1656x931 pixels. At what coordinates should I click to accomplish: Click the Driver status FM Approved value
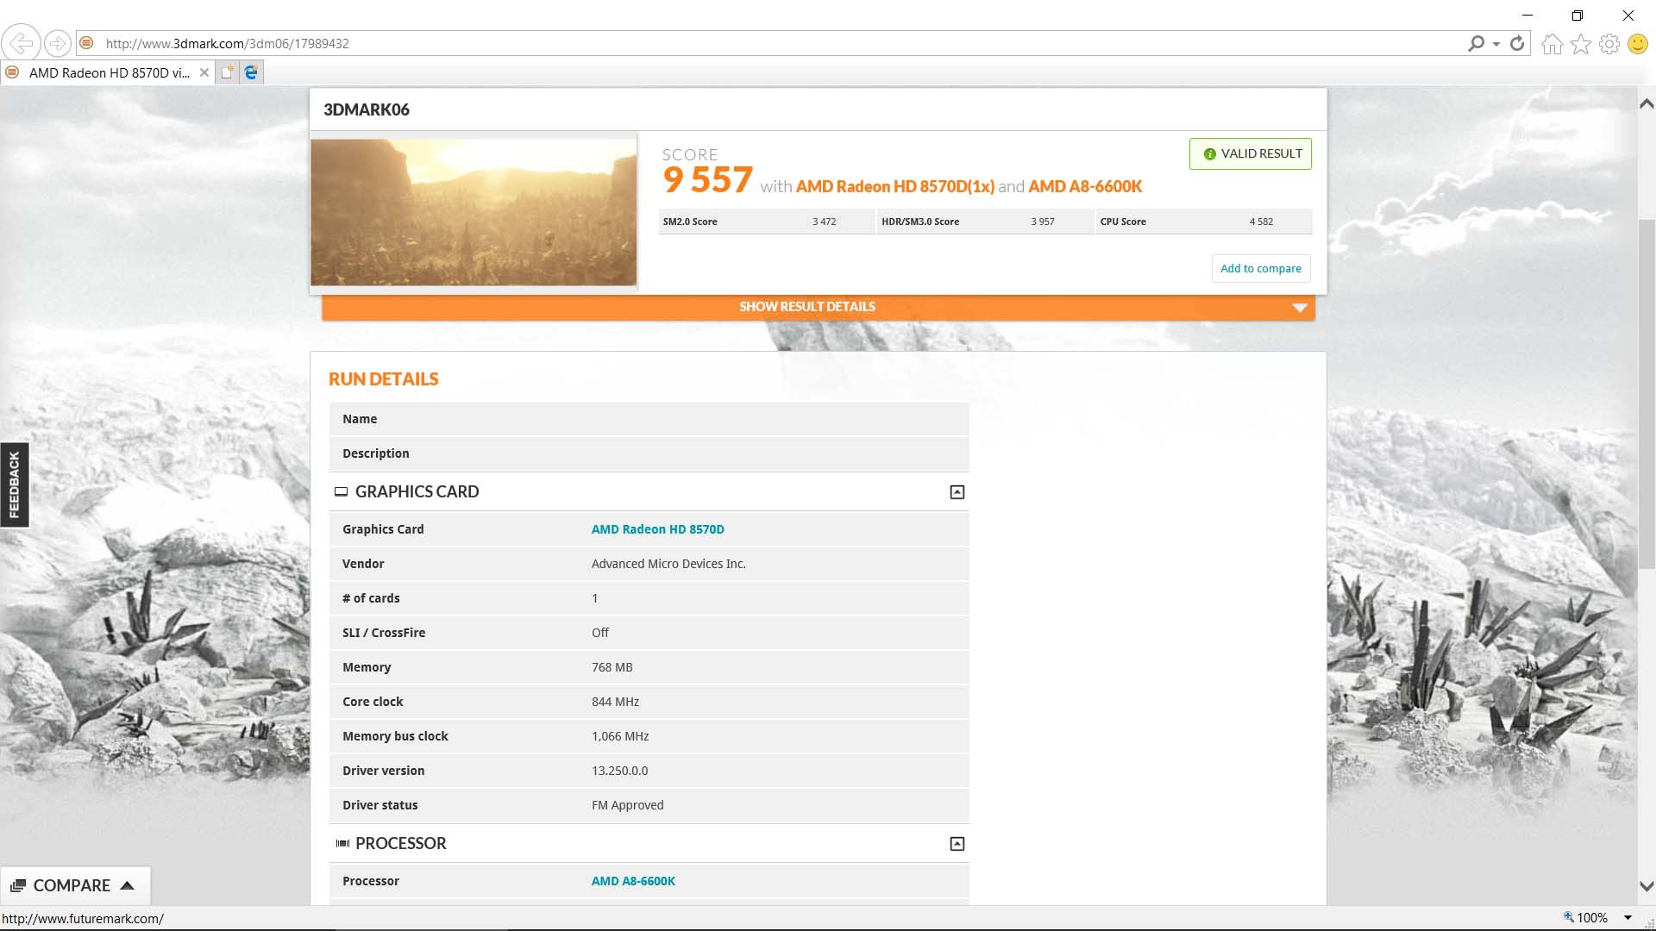[x=628, y=805]
